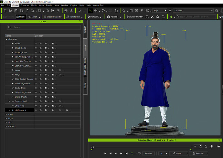Viewport: 223px width, 158px height.
Task: Increase the frame number with up stepper
Action: pos(200,145)
